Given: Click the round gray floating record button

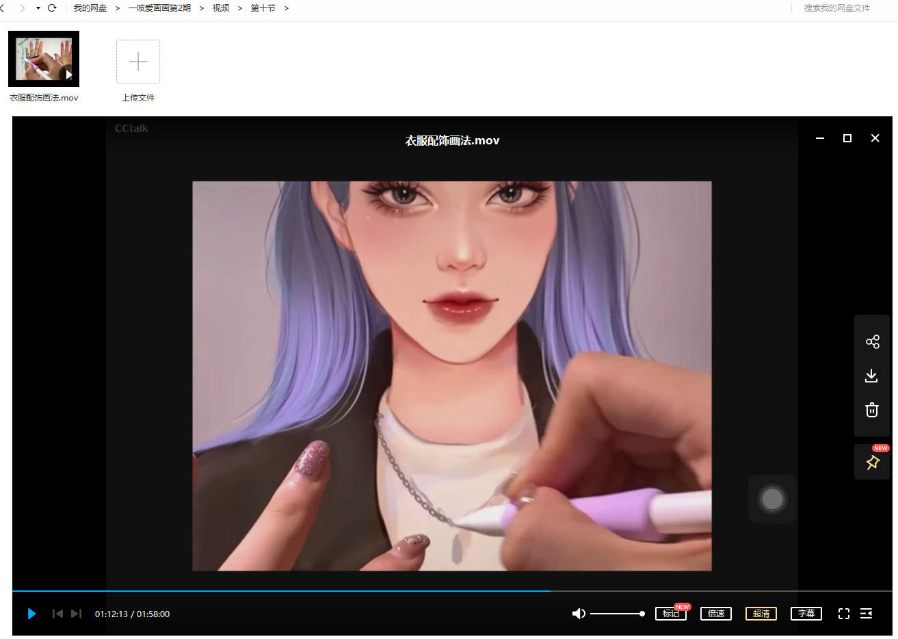Looking at the screenshot, I should pyautogui.click(x=772, y=499).
